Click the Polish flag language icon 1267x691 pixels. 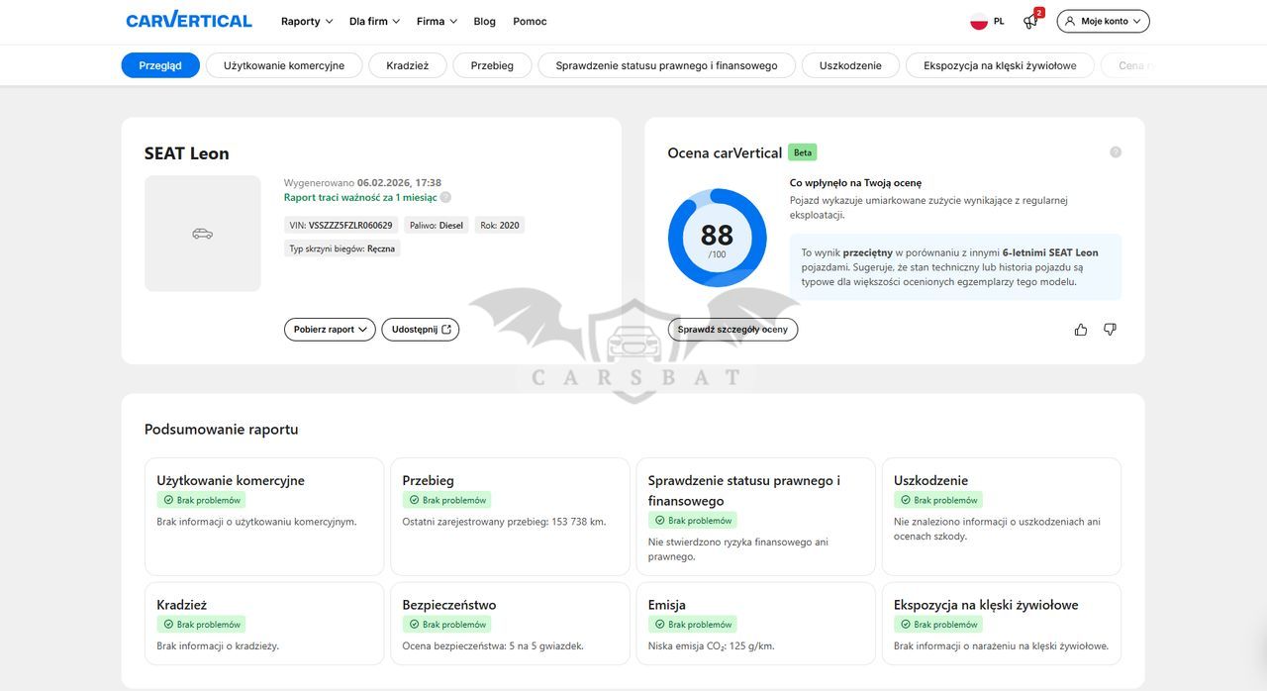pos(979,21)
